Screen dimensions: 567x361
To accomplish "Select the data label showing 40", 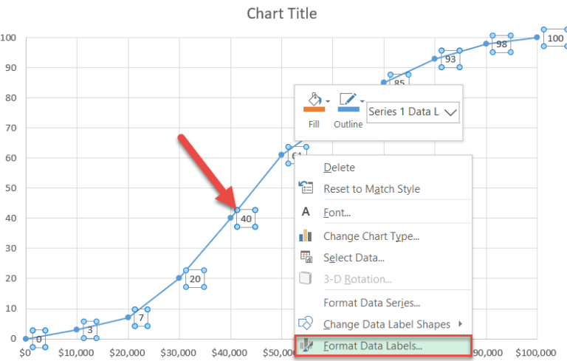I will click(247, 219).
